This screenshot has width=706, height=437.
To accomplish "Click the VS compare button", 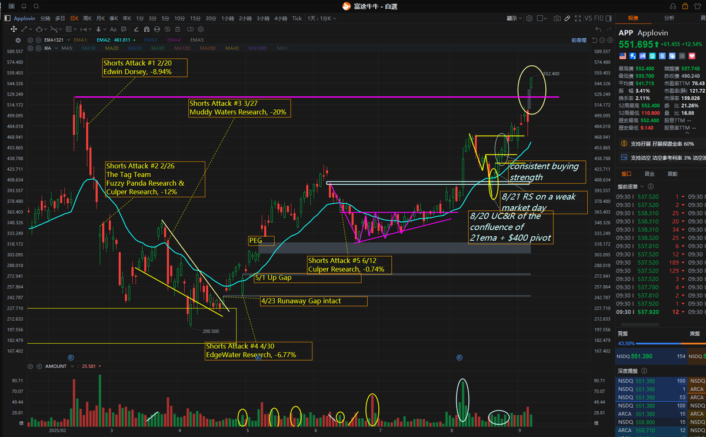I will point(588,18).
